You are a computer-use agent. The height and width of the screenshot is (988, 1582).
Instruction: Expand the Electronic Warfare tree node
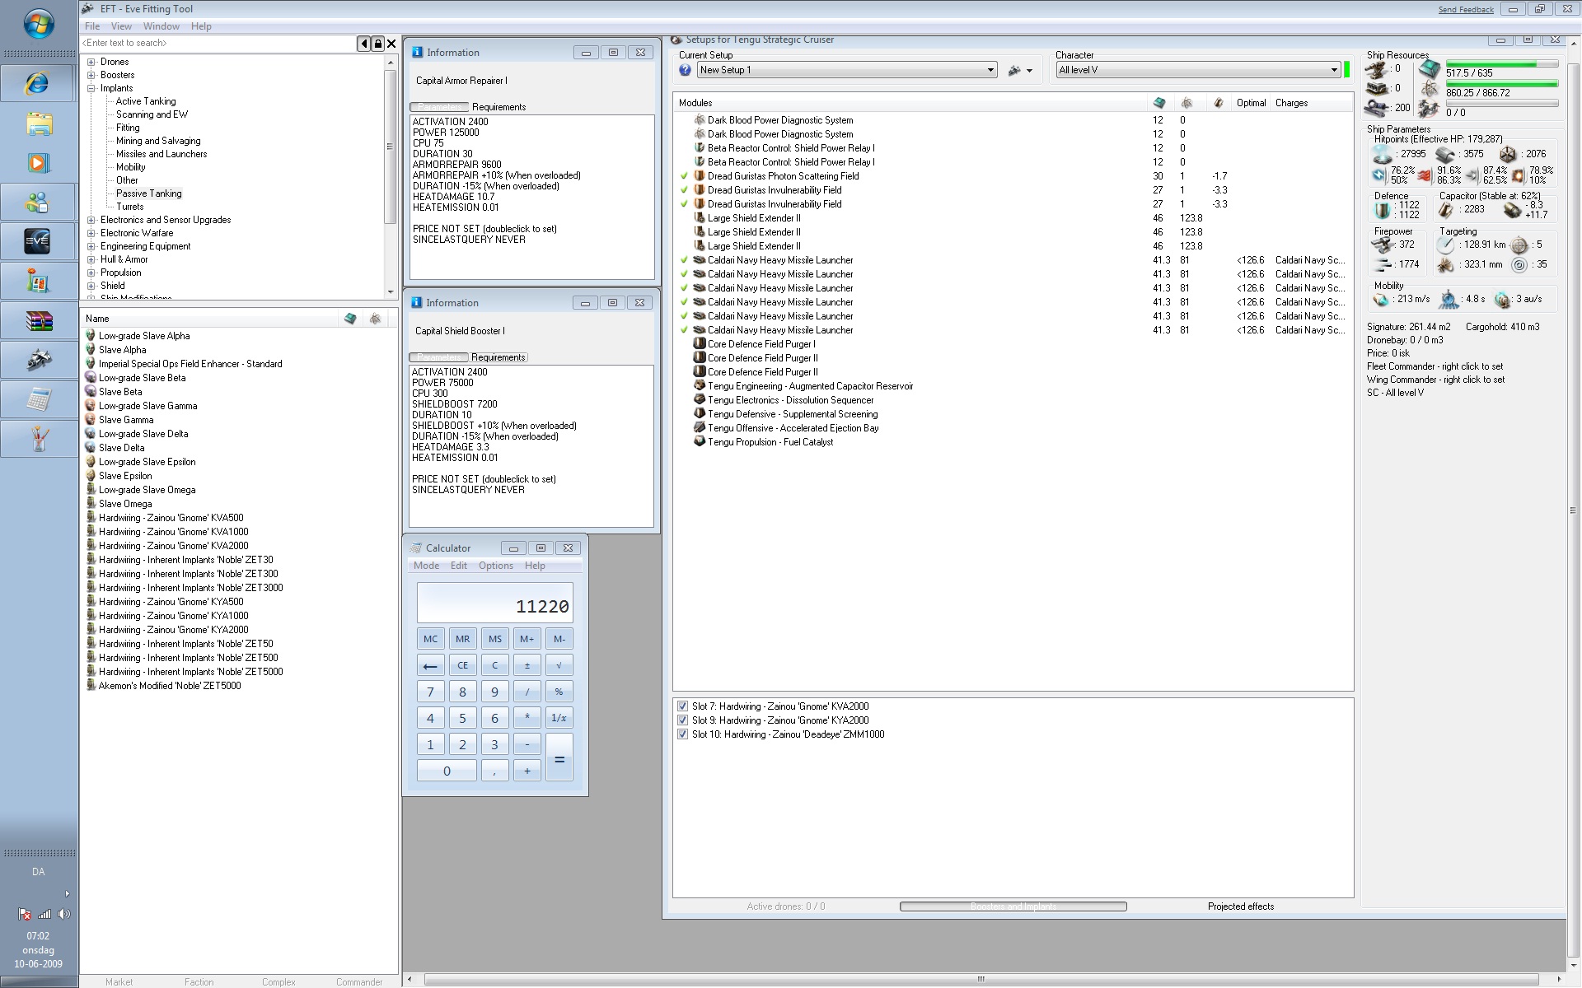(x=91, y=233)
